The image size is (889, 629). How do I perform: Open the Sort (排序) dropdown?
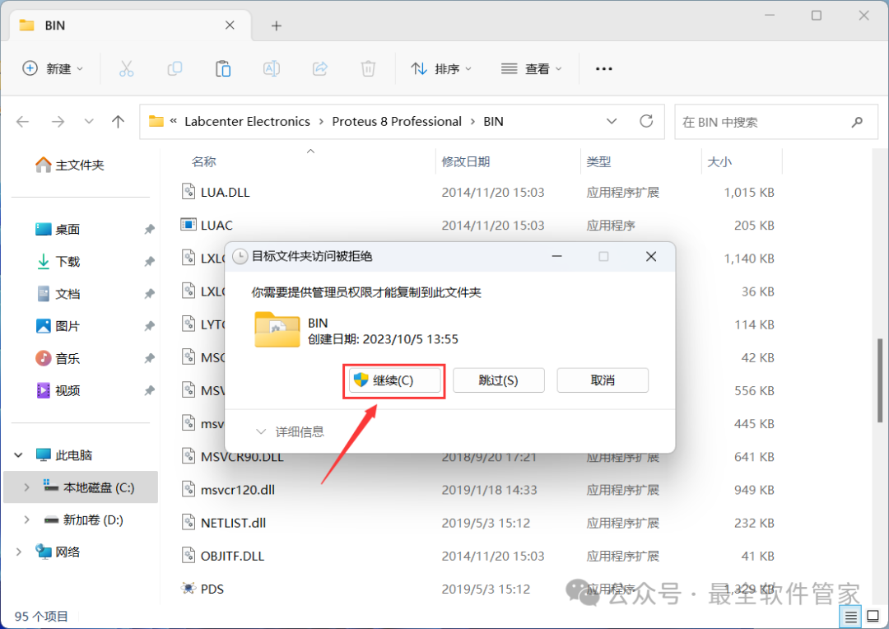pos(441,68)
